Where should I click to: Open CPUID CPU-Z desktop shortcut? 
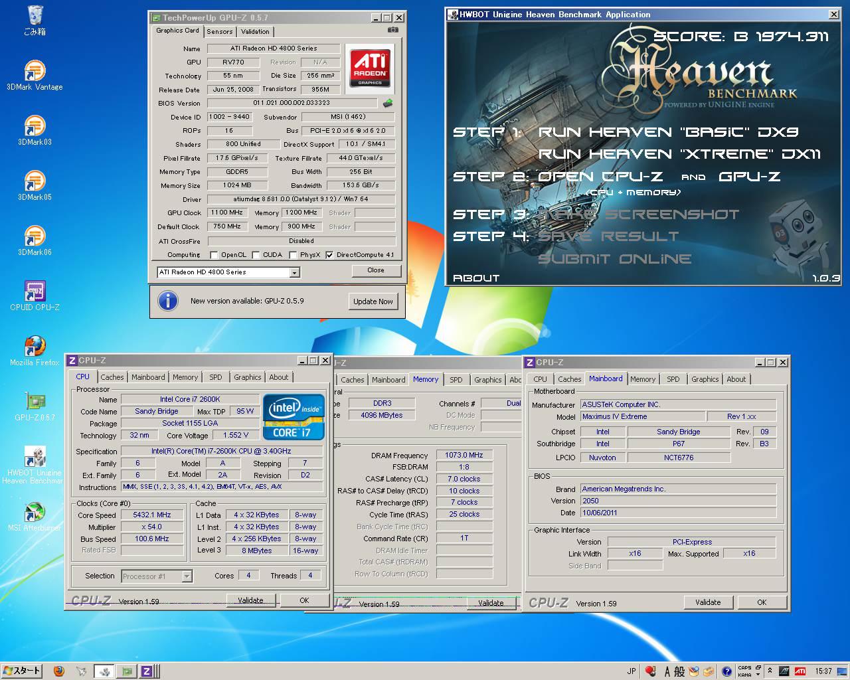click(x=35, y=296)
